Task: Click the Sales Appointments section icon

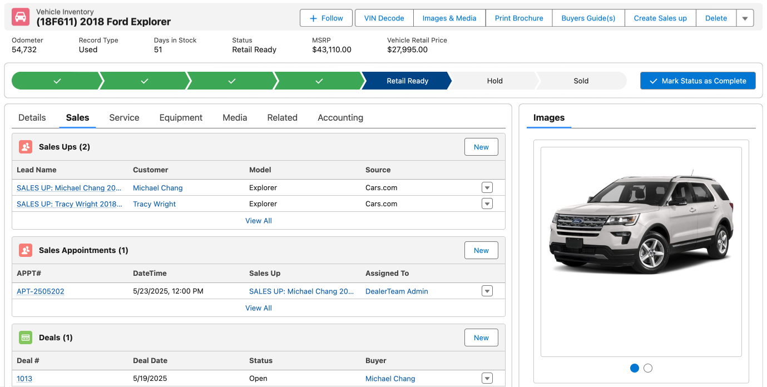Action: [x=26, y=250]
